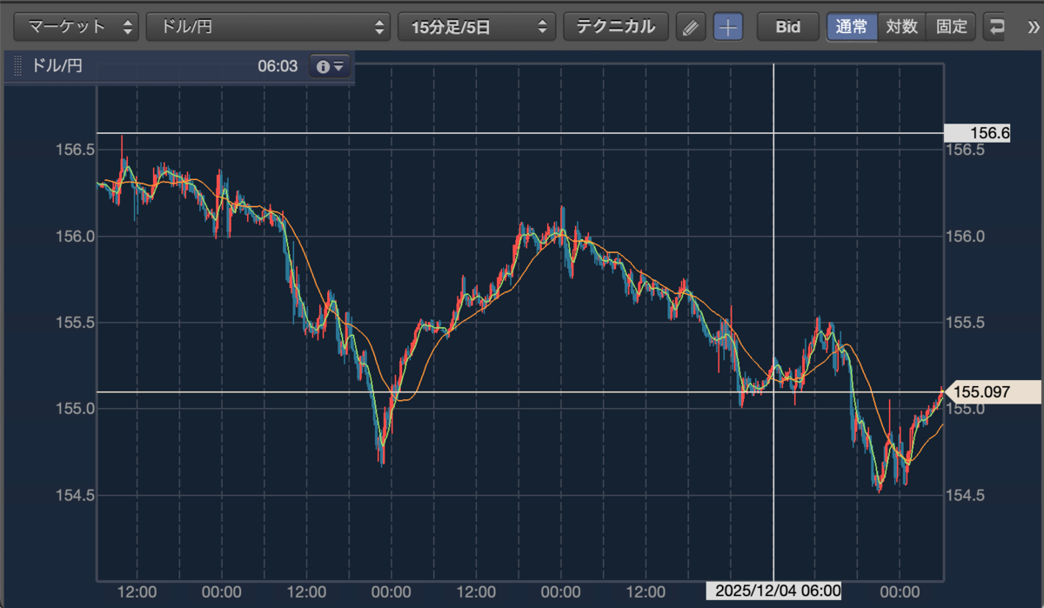Open the マーケット dropdown
The height and width of the screenshot is (608, 1044).
(x=78, y=26)
